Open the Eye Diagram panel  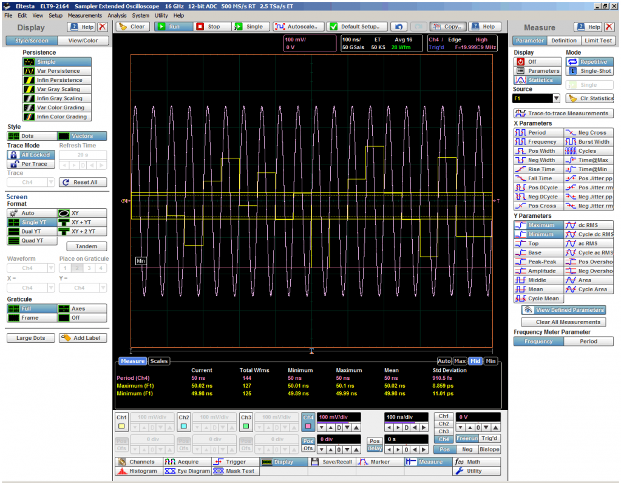[186, 471]
